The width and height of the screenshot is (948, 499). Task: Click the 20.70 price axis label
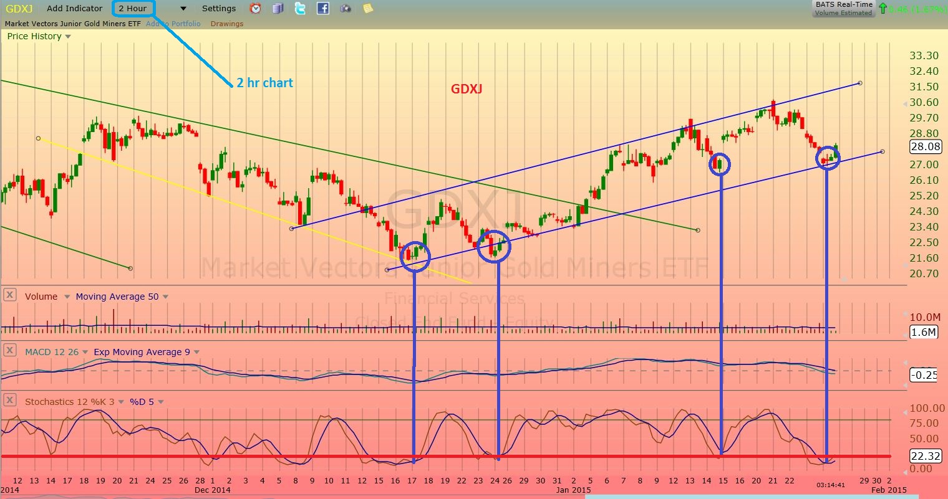click(924, 273)
